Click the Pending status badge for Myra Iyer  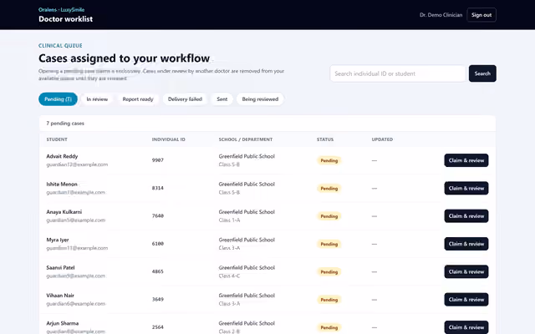point(329,244)
